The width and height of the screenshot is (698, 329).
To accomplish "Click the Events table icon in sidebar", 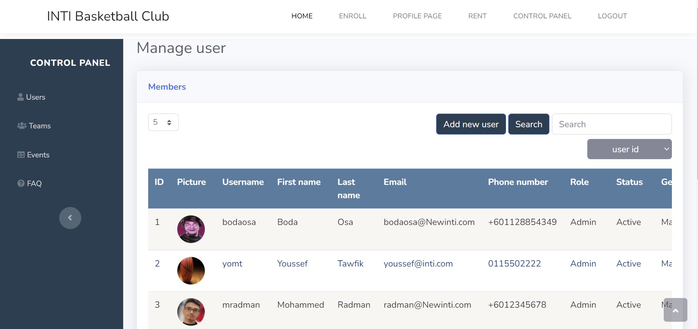I will (21, 155).
